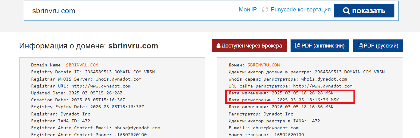Download the PDF (английский) report
Viewport: 420px width, 138px height.
(320, 46)
